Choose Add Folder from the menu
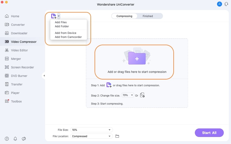Image resolution: width=231 pixels, height=144 pixels. 62,26
